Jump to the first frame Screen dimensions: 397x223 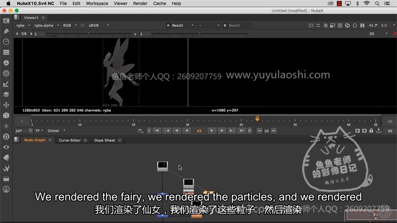157,131
